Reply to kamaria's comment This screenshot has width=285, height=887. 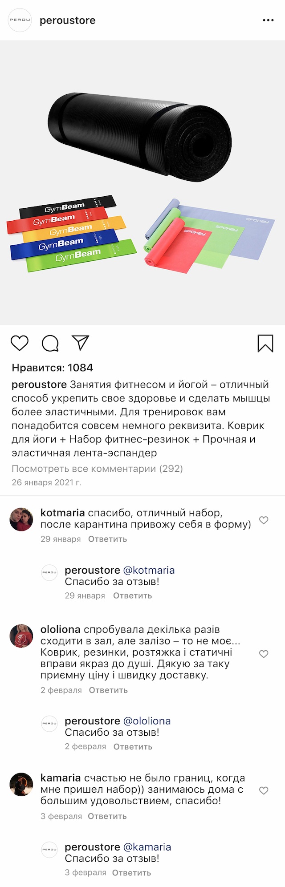(107, 816)
